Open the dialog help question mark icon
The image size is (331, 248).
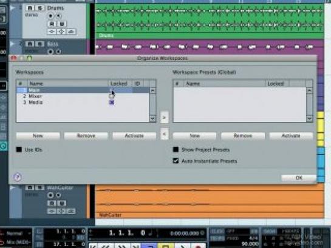pos(18,177)
